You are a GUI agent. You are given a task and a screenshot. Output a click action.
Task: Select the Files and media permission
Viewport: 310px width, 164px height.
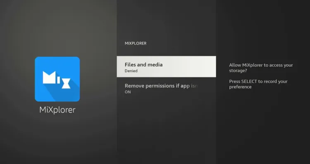tap(166, 67)
